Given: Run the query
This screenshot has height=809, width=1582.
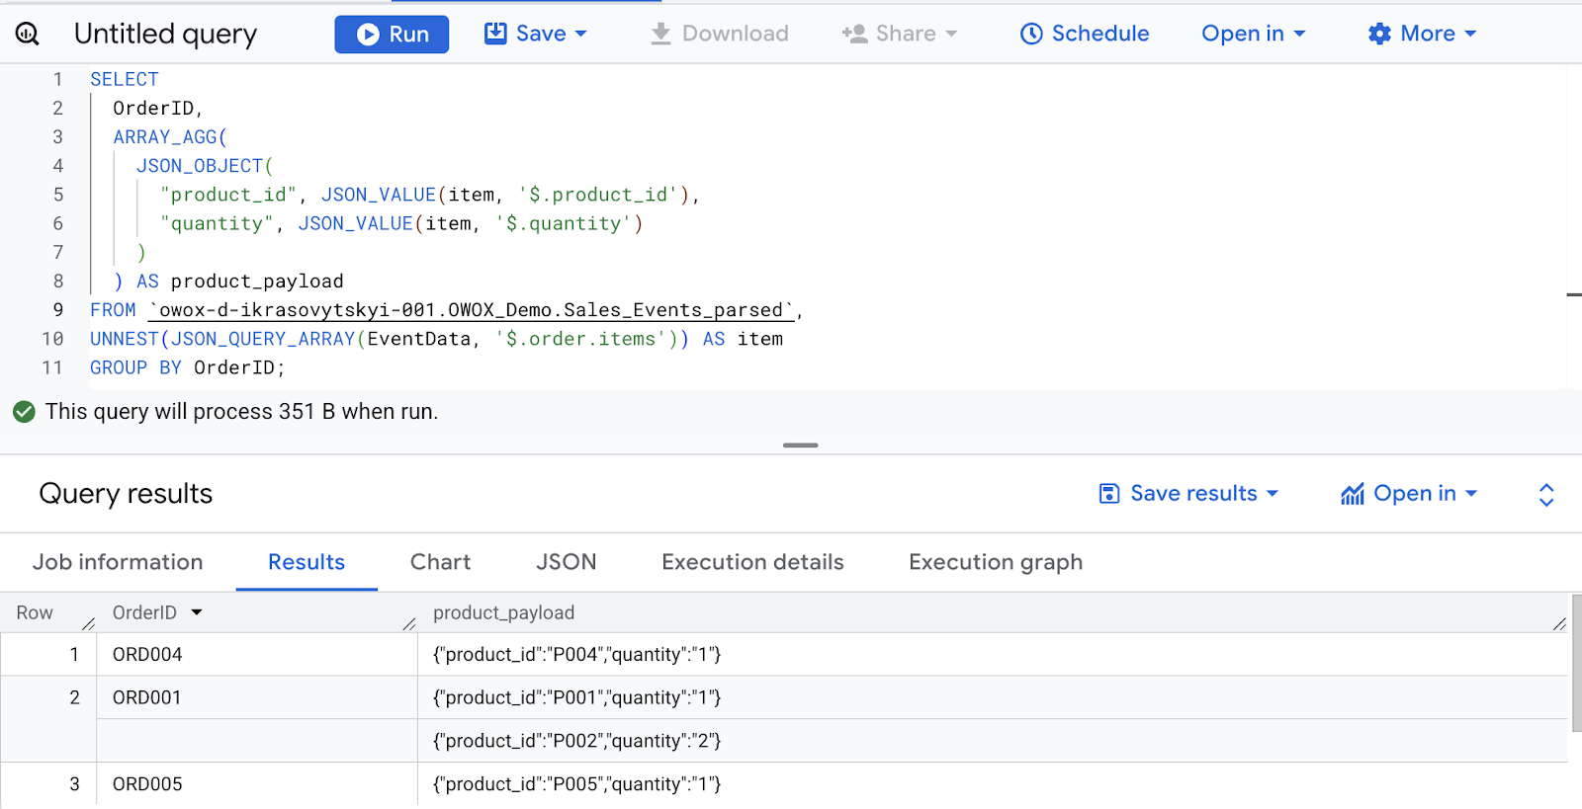Looking at the screenshot, I should click(x=392, y=35).
